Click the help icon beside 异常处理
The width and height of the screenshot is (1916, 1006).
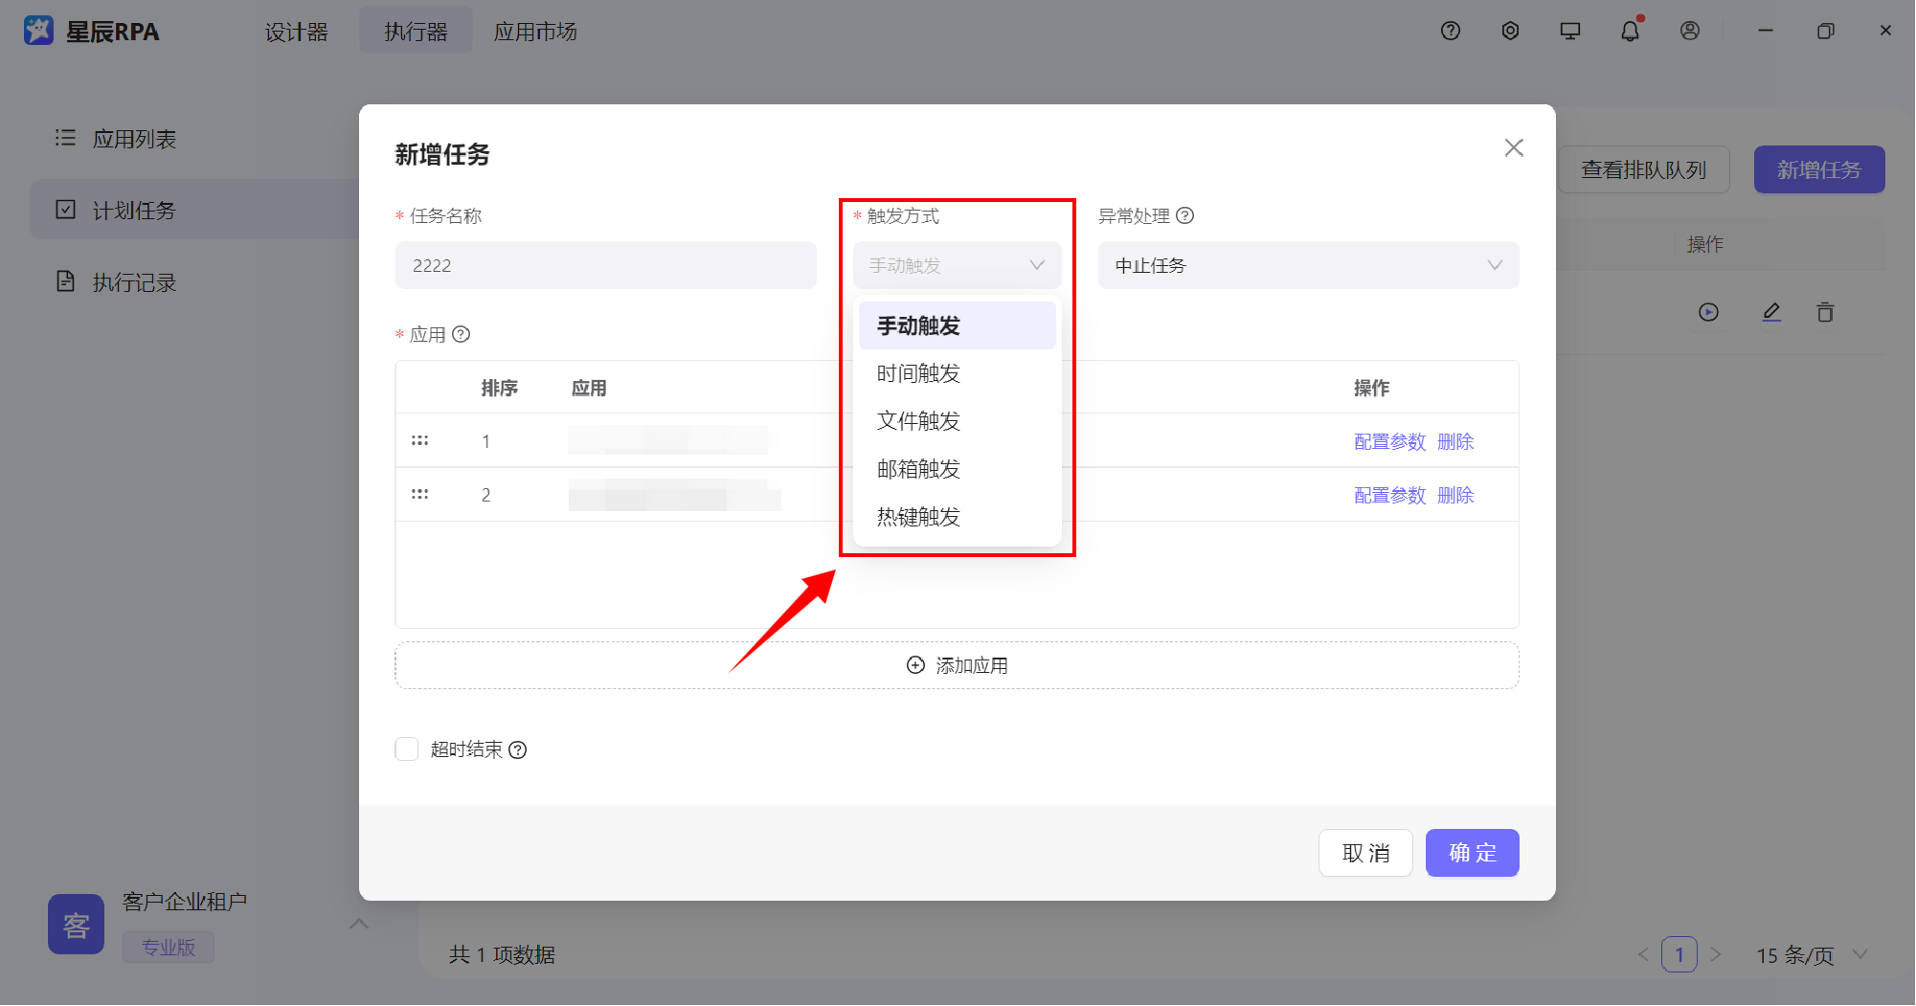click(x=1187, y=216)
